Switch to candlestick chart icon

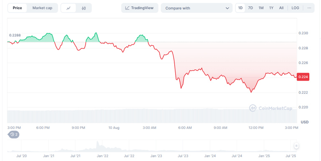[x=84, y=8]
